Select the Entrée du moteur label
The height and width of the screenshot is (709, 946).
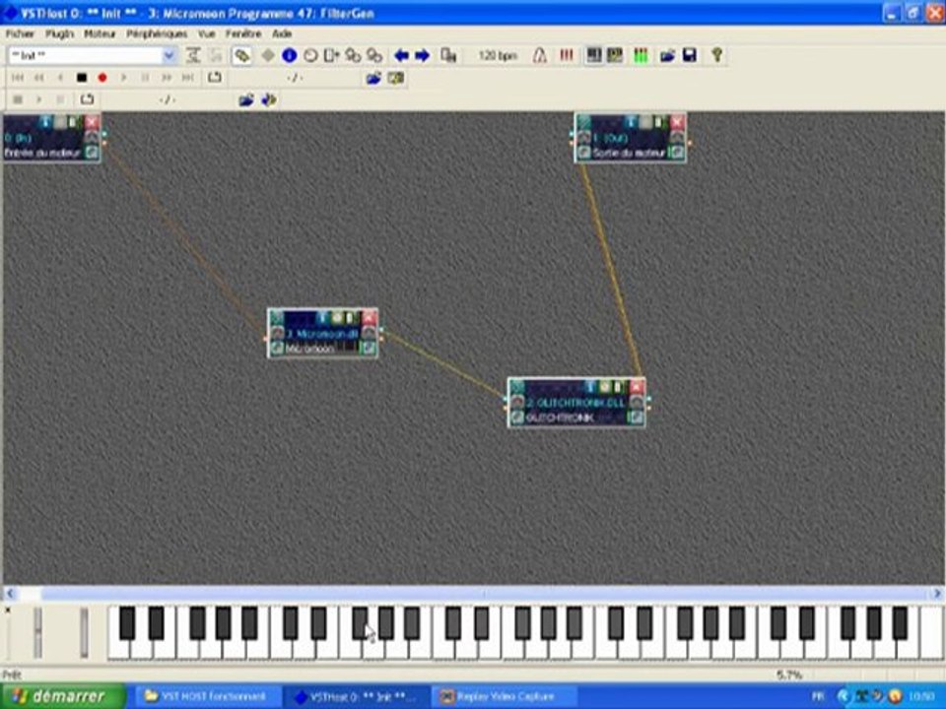point(42,154)
